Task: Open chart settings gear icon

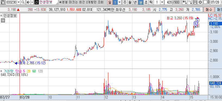Action: 200,2
